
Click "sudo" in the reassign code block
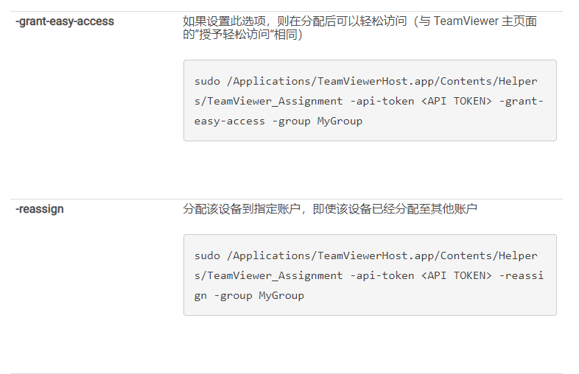(x=207, y=255)
